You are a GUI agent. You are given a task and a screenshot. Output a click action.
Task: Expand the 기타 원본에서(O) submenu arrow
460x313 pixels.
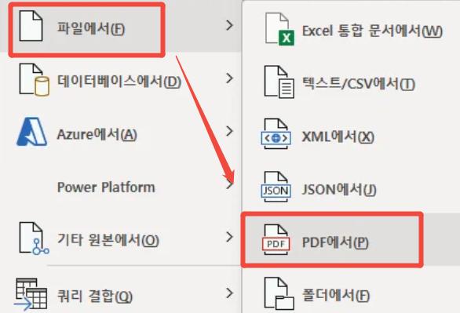point(230,237)
